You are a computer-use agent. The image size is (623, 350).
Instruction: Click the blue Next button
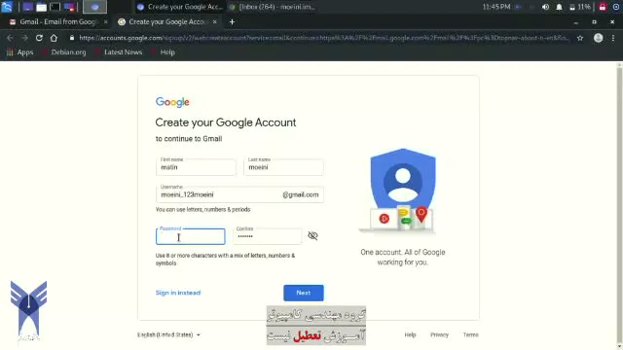coord(304,293)
